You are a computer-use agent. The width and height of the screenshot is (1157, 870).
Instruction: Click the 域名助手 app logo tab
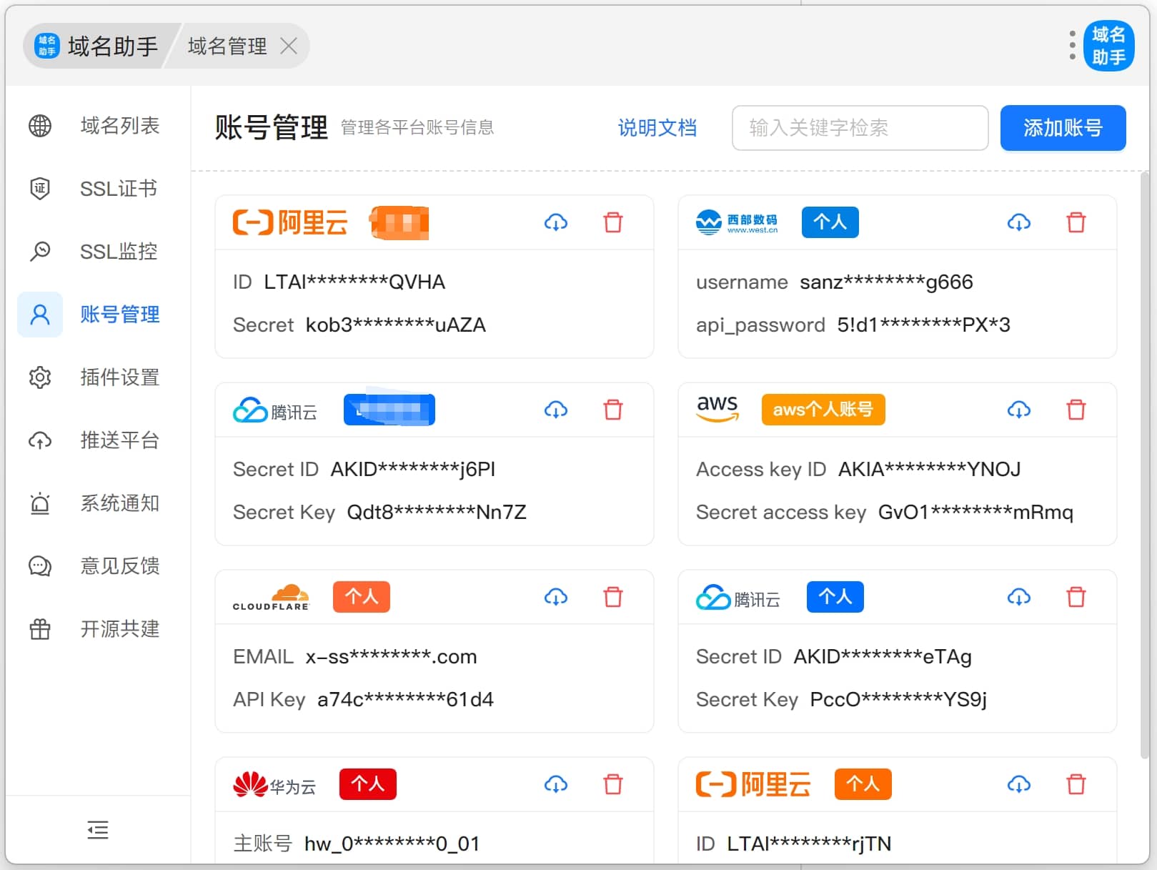(97, 46)
